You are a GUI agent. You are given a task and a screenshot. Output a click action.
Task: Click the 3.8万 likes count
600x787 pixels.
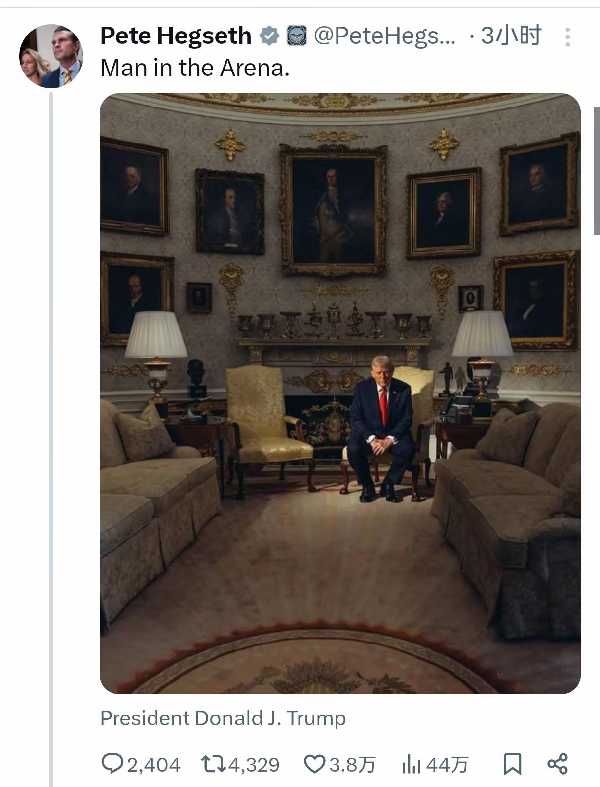pyautogui.click(x=351, y=765)
